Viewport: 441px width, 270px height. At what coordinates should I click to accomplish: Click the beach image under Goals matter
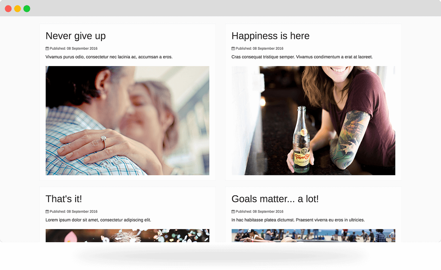pos(313,235)
